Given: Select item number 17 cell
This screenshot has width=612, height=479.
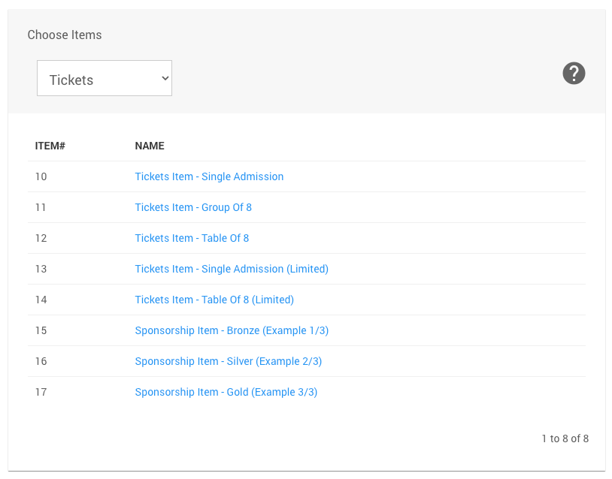Looking at the screenshot, I should pos(41,392).
